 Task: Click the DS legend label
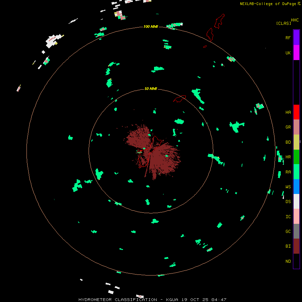tap(288, 202)
